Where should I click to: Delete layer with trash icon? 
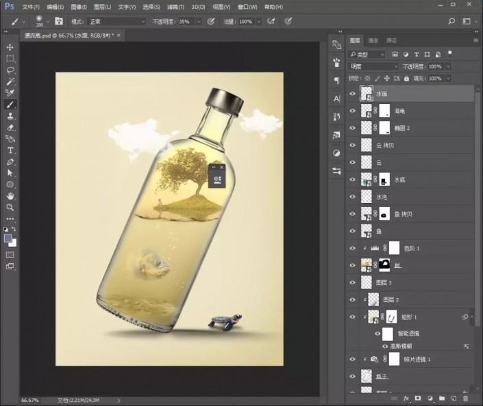click(465, 398)
